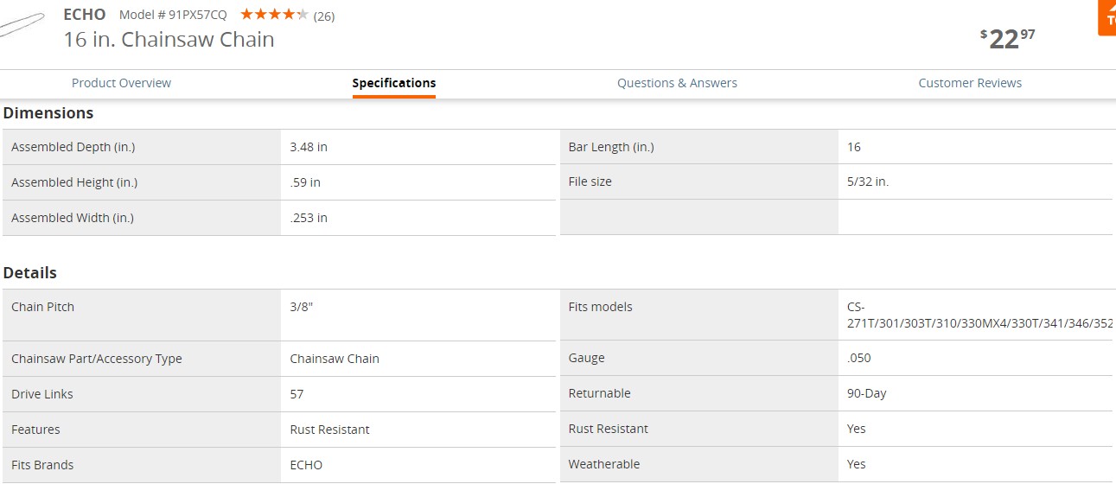Click the Assembled Height (in.) label
1116x484 pixels.
74,182
